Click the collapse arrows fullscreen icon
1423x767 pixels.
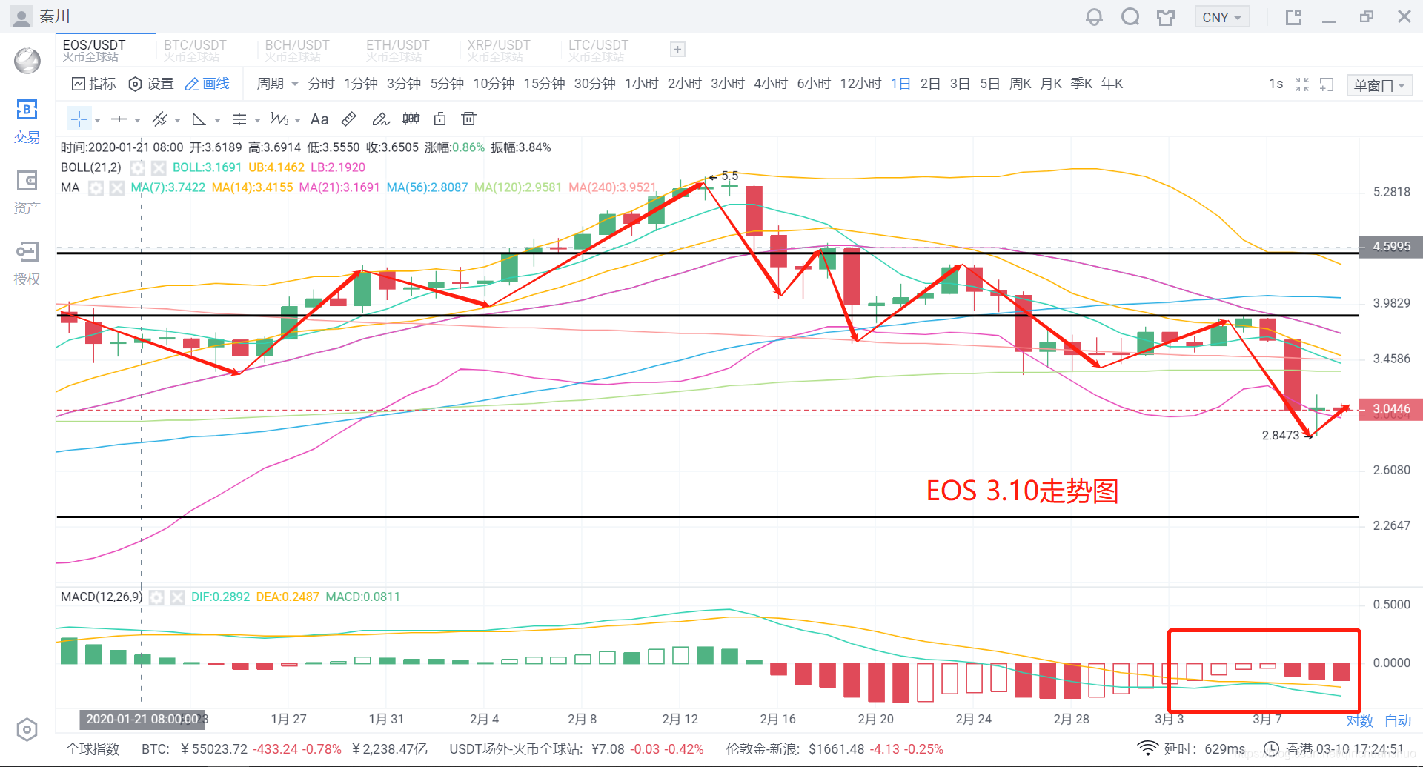(1302, 84)
